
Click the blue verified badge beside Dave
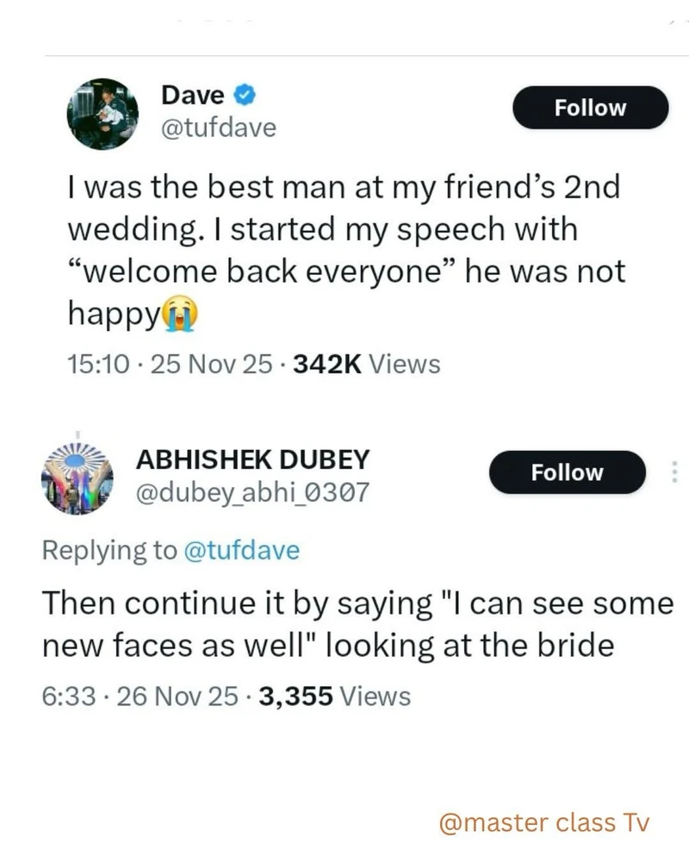244,94
